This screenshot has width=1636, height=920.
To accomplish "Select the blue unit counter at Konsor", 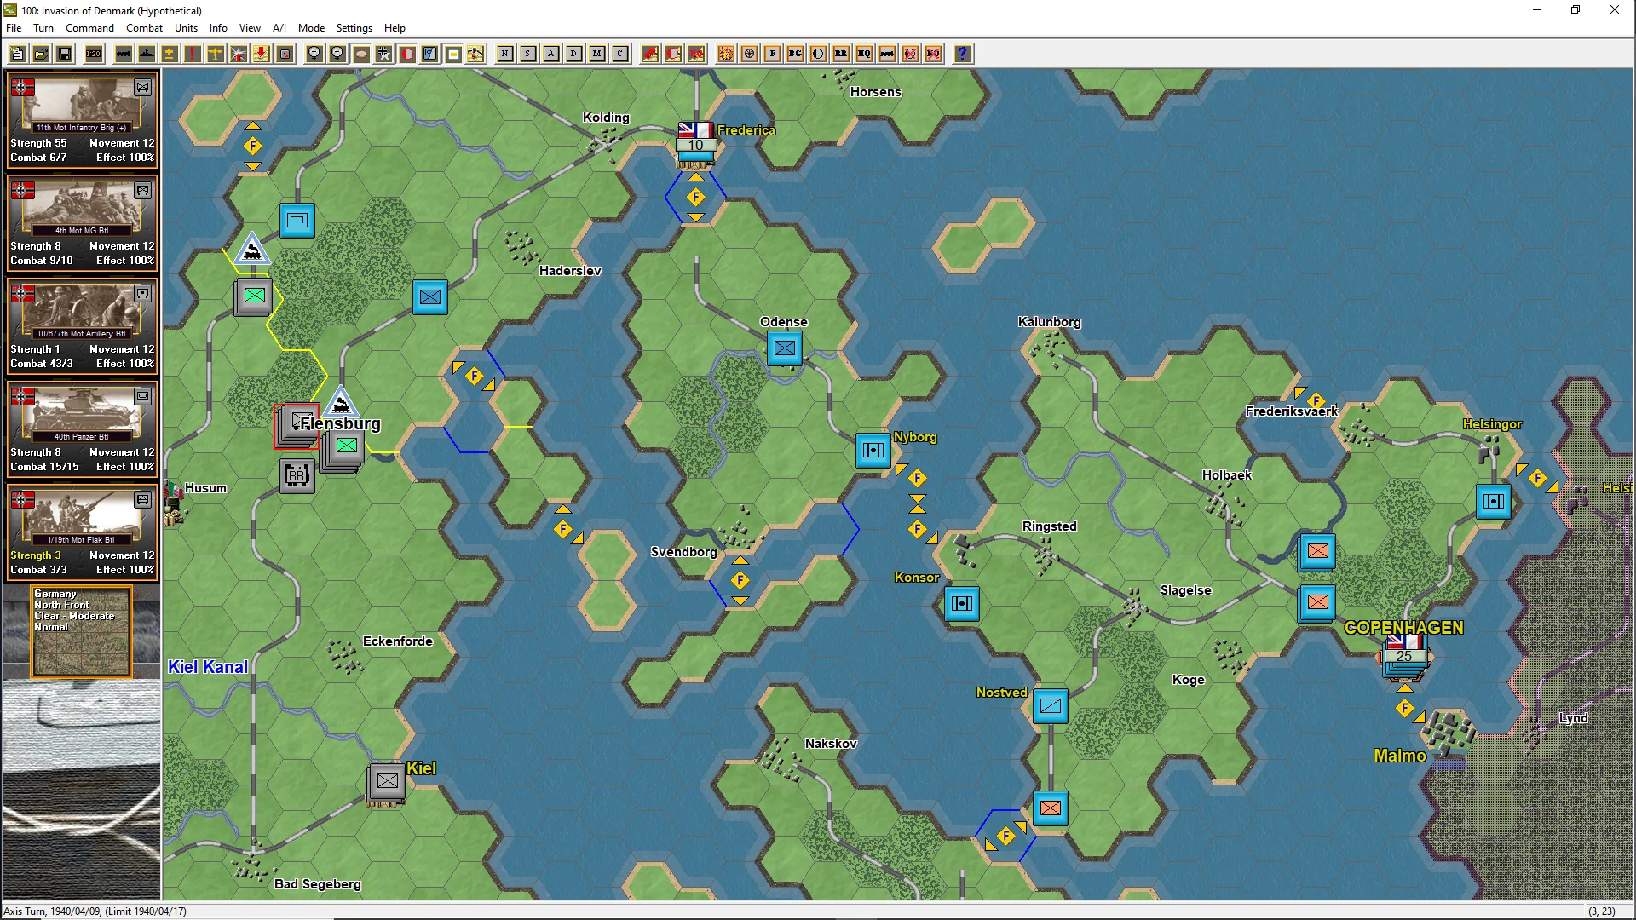I will click(962, 604).
